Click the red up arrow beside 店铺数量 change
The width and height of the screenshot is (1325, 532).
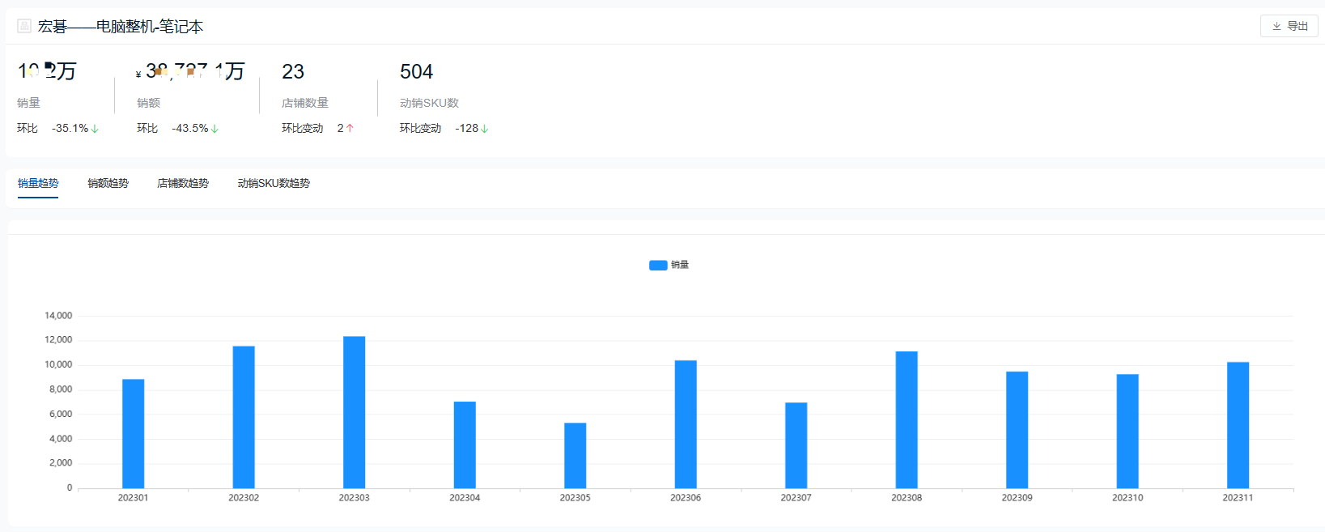(350, 129)
